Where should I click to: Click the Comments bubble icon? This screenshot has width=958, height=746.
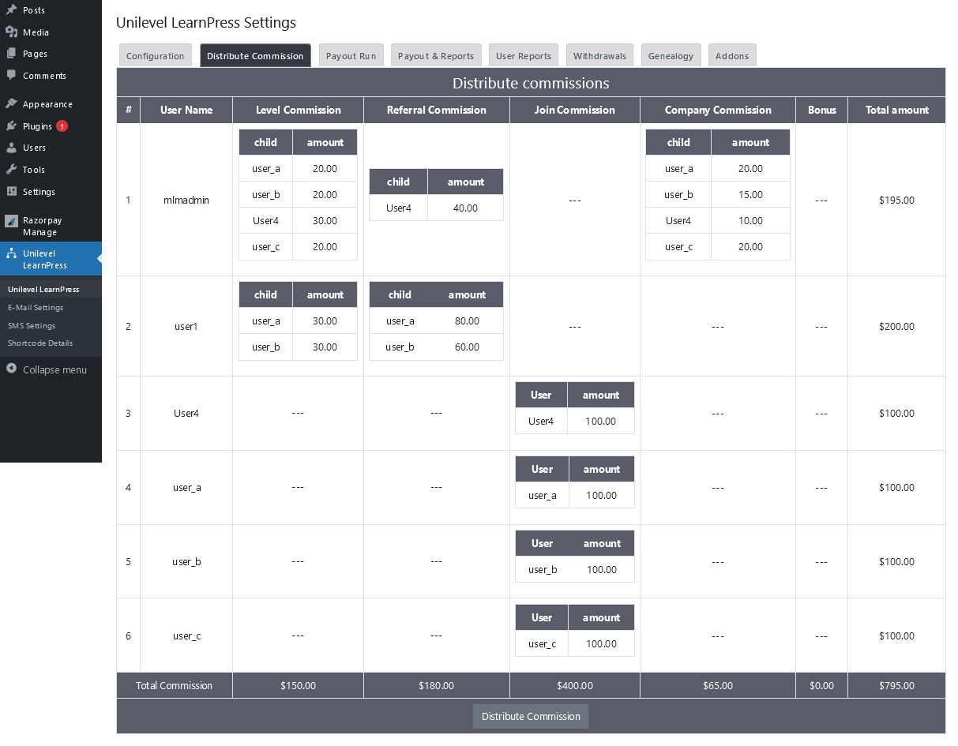point(11,76)
